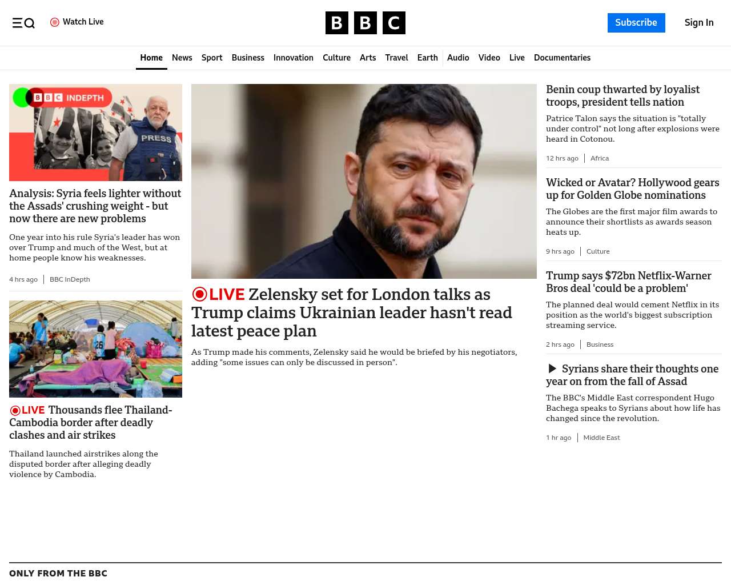The image size is (731, 585).
Task: Play the Syrians share their thoughts video
Action: point(552,368)
